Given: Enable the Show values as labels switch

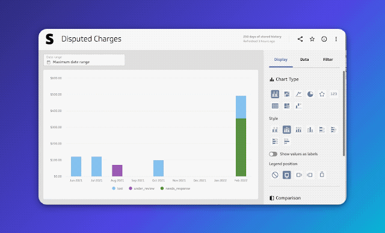Looking at the screenshot, I should 273,154.
